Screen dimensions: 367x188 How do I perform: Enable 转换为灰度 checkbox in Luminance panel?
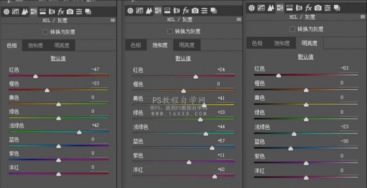tap(292, 29)
